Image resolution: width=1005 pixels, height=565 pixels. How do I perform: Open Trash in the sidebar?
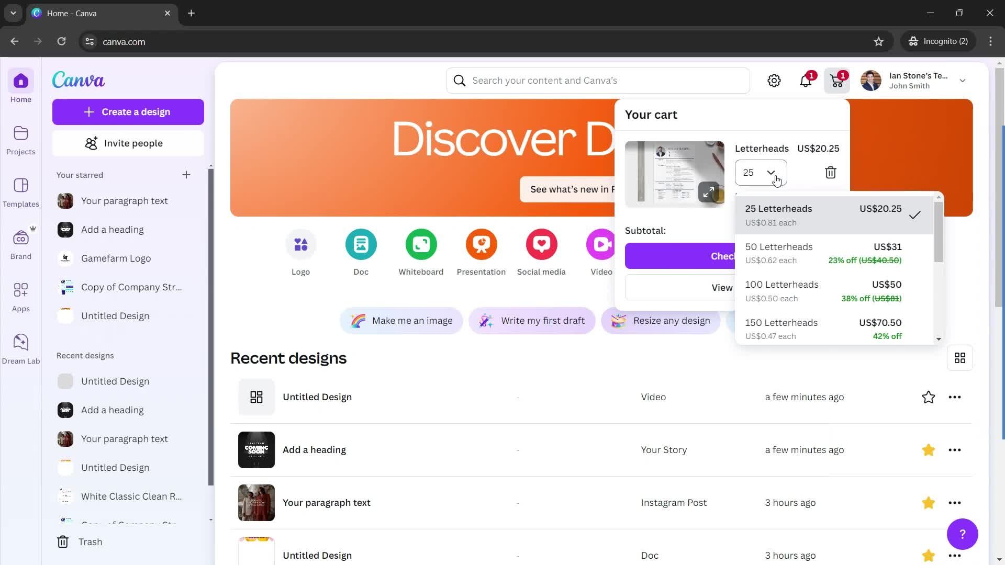(80, 542)
